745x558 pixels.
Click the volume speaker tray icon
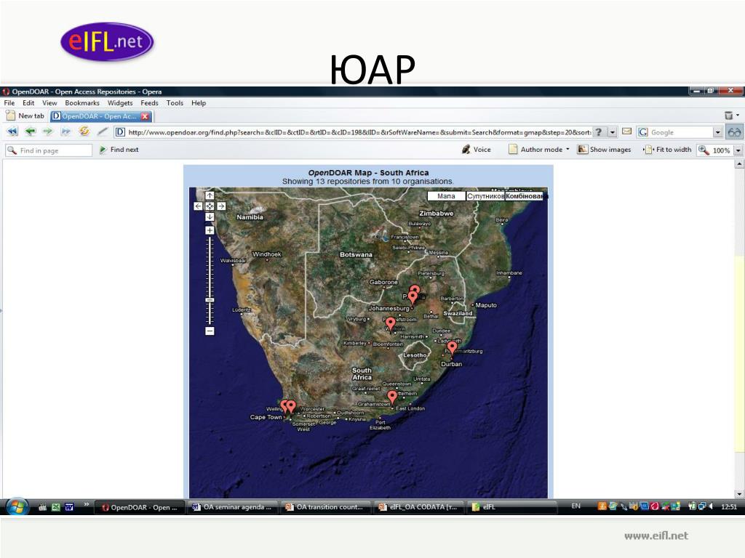click(x=711, y=506)
